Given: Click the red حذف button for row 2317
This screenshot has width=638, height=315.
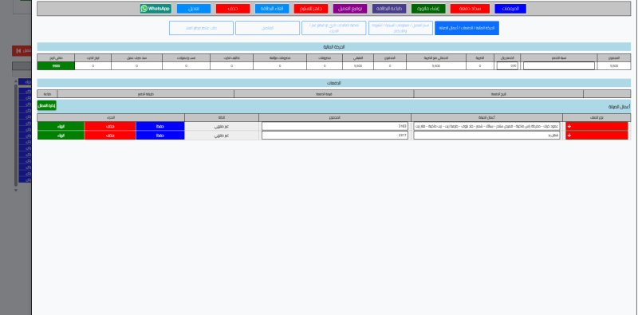Looking at the screenshot, I should [110, 135].
